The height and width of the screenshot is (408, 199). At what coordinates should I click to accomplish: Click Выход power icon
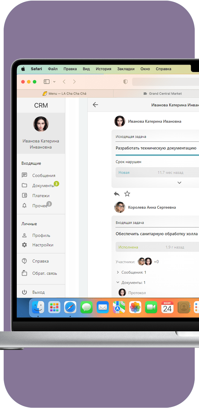pyautogui.click(x=24, y=292)
